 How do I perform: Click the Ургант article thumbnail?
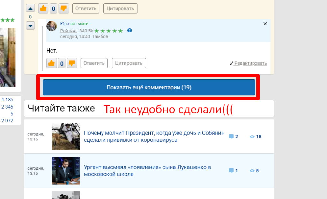[66, 171]
